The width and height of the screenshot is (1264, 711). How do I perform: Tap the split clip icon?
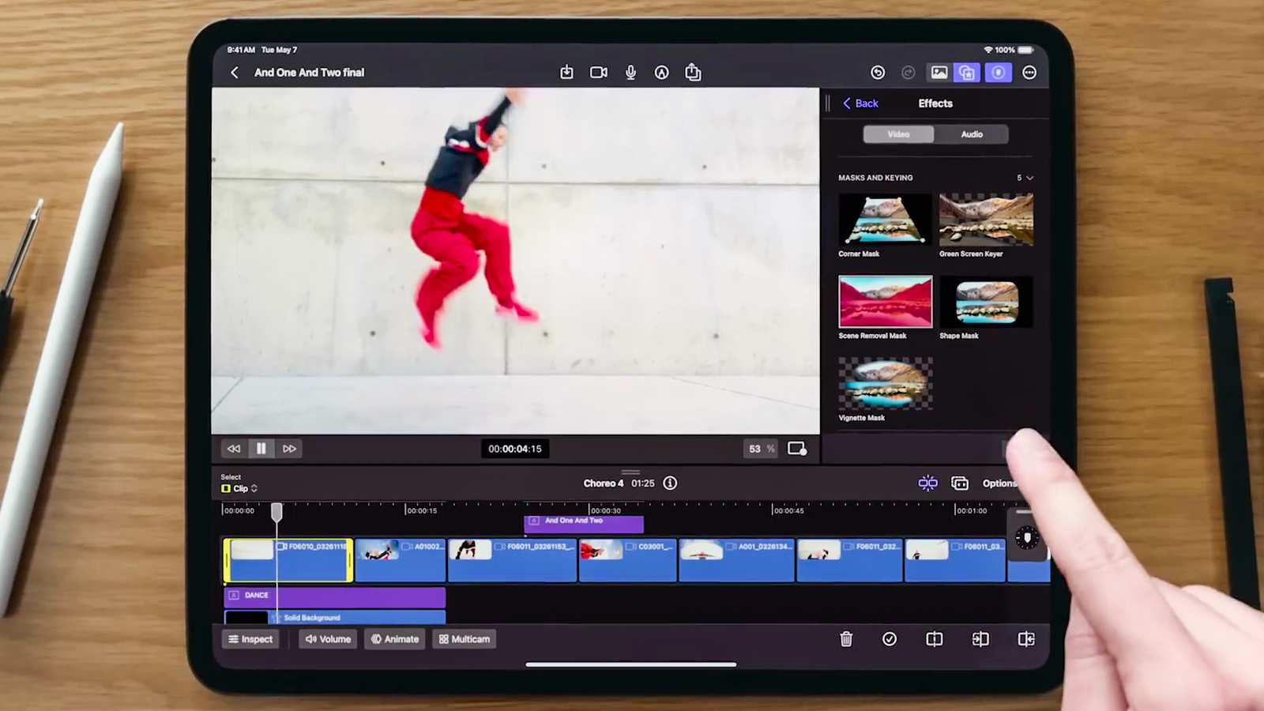tap(934, 639)
